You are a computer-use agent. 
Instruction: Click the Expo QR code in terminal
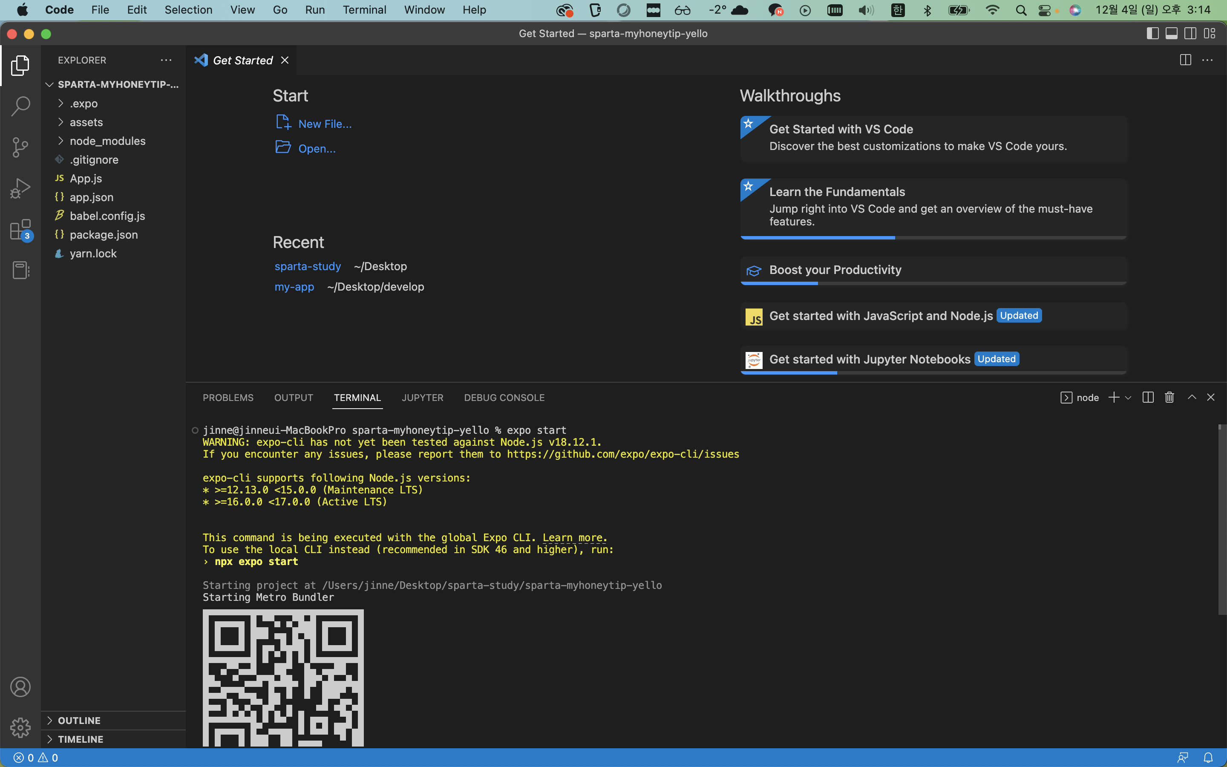[x=283, y=678]
